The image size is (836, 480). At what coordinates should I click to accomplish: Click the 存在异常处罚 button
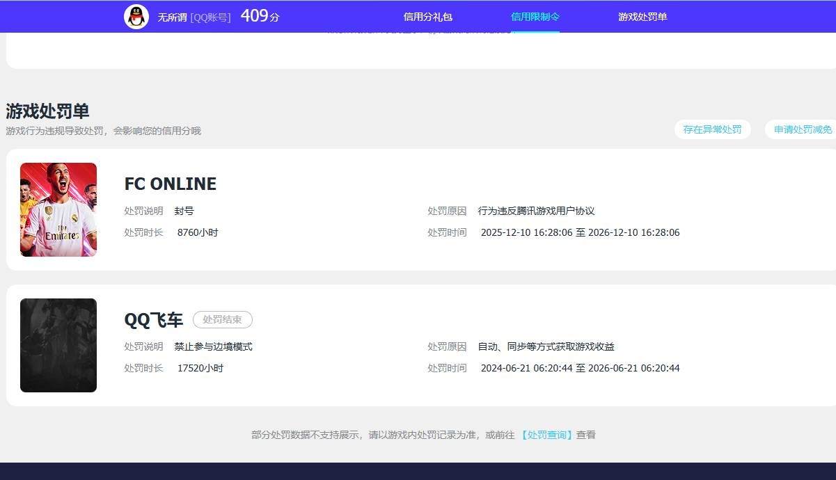tap(712, 129)
